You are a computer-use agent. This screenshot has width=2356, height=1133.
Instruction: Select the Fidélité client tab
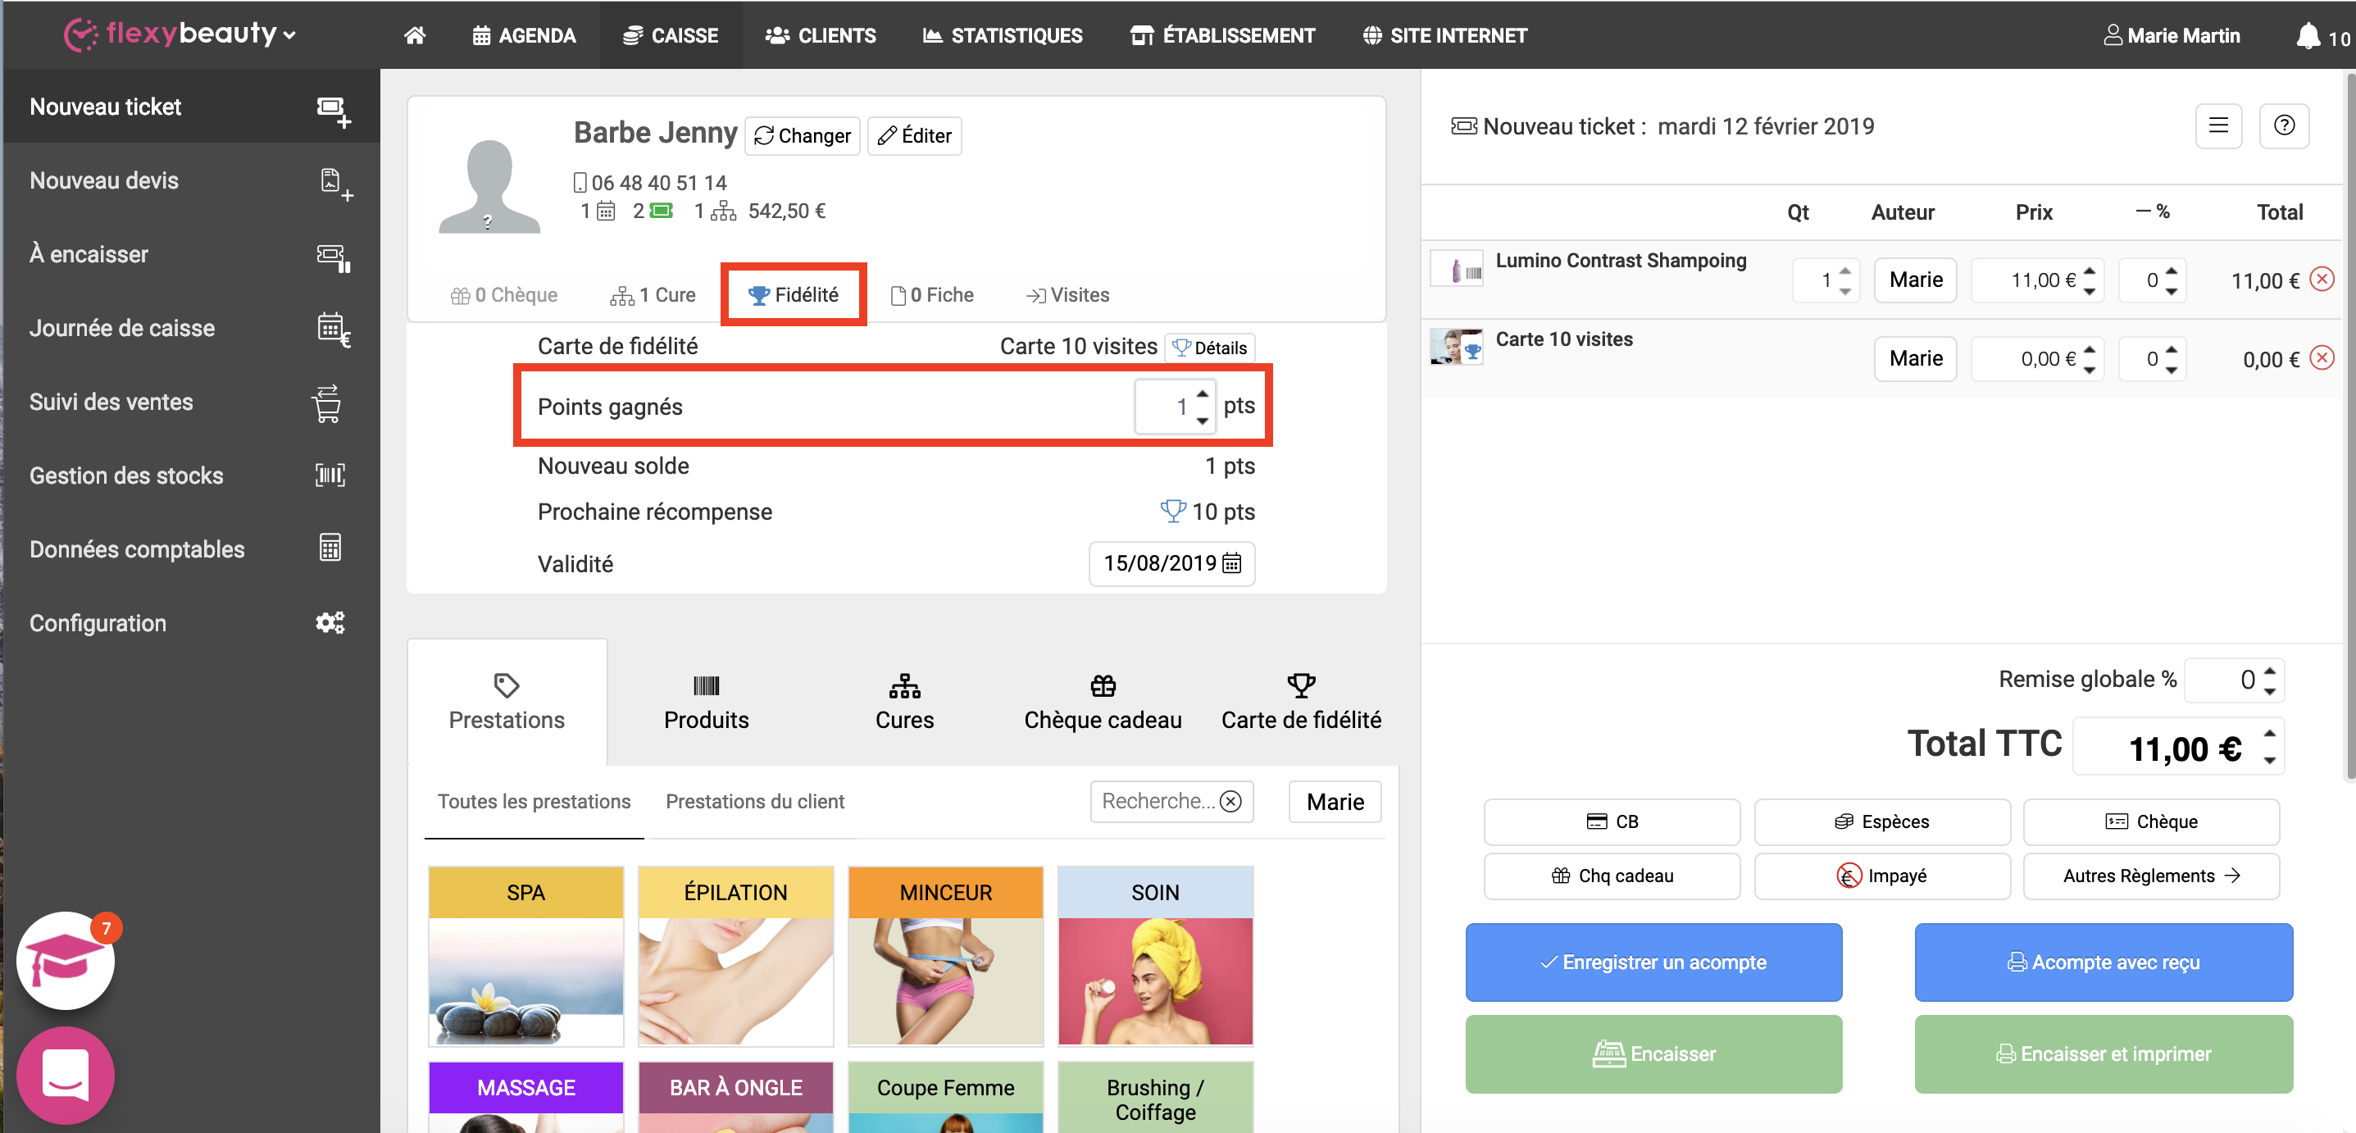coord(793,294)
